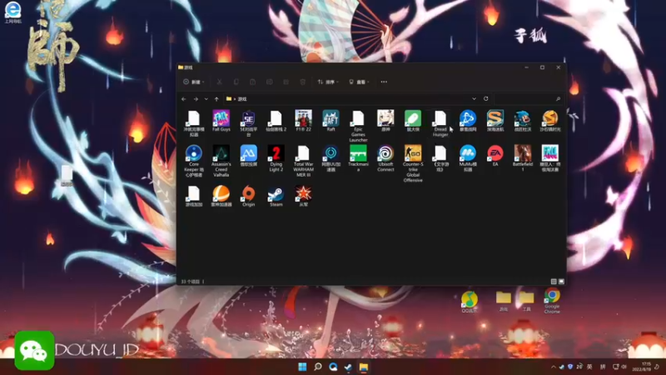Viewport: 666px width, 375px height.
Task: Open the green mouse icon shortcut
Action: coord(412,121)
